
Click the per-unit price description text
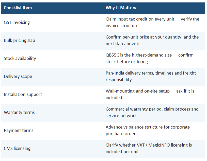[x=152, y=40]
